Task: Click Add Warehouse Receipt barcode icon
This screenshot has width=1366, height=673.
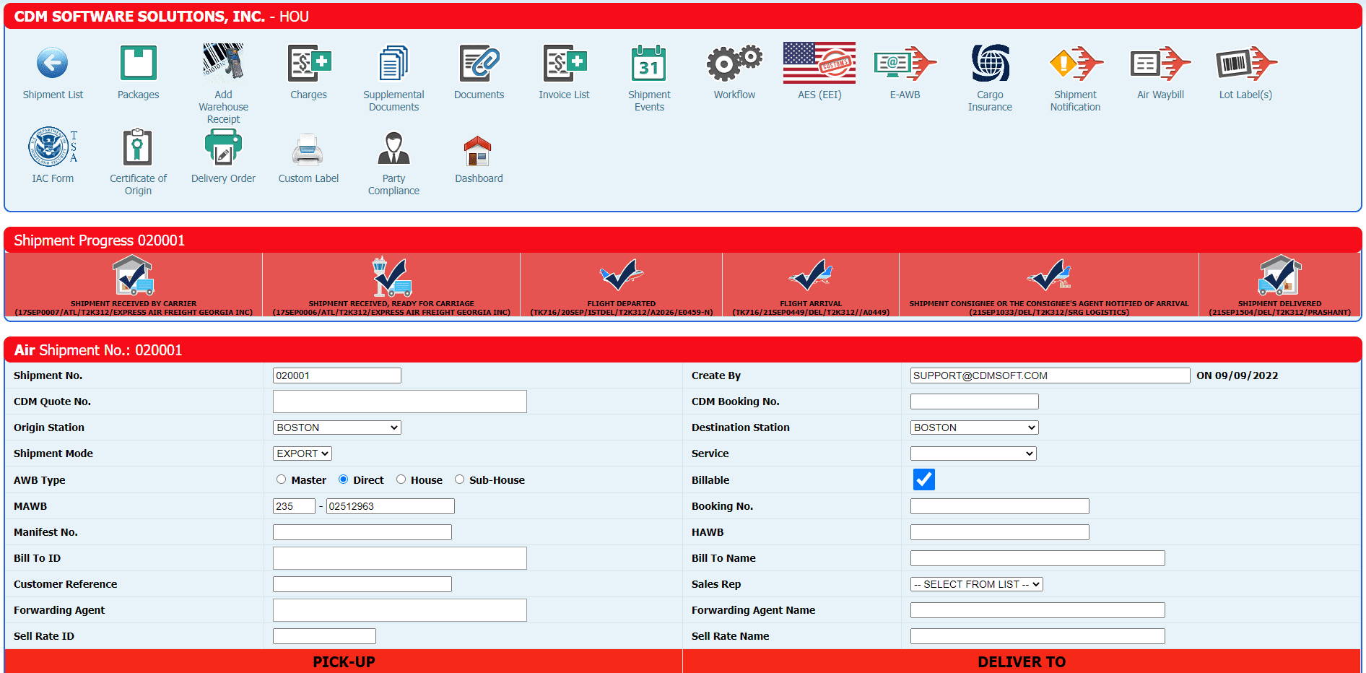Action: (223, 64)
